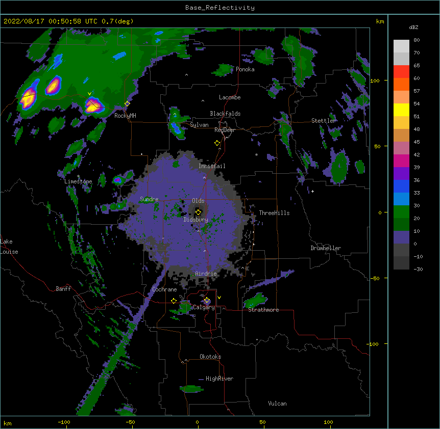Pick the light gray 70–80 dBZ swatch

(401, 46)
